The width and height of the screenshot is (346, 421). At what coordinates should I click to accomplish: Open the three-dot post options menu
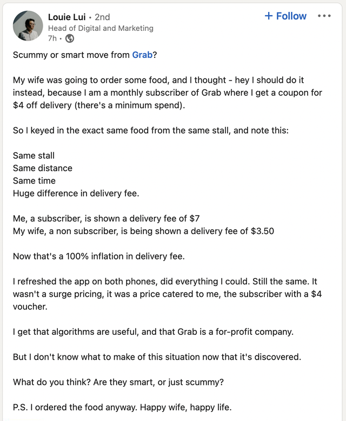pyautogui.click(x=324, y=16)
